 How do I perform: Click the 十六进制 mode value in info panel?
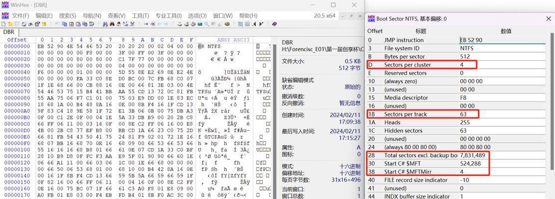pos(350,166)
